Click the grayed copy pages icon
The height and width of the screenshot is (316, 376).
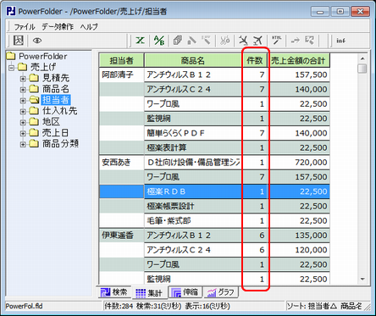click(178, 41)
